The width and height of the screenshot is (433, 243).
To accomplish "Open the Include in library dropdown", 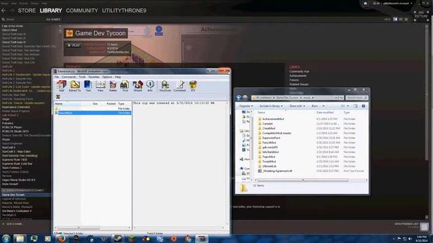I will pos(271,106).
